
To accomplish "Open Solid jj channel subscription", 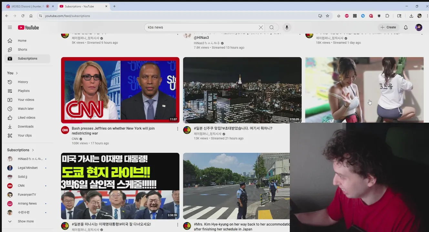I will coord(27,177).
